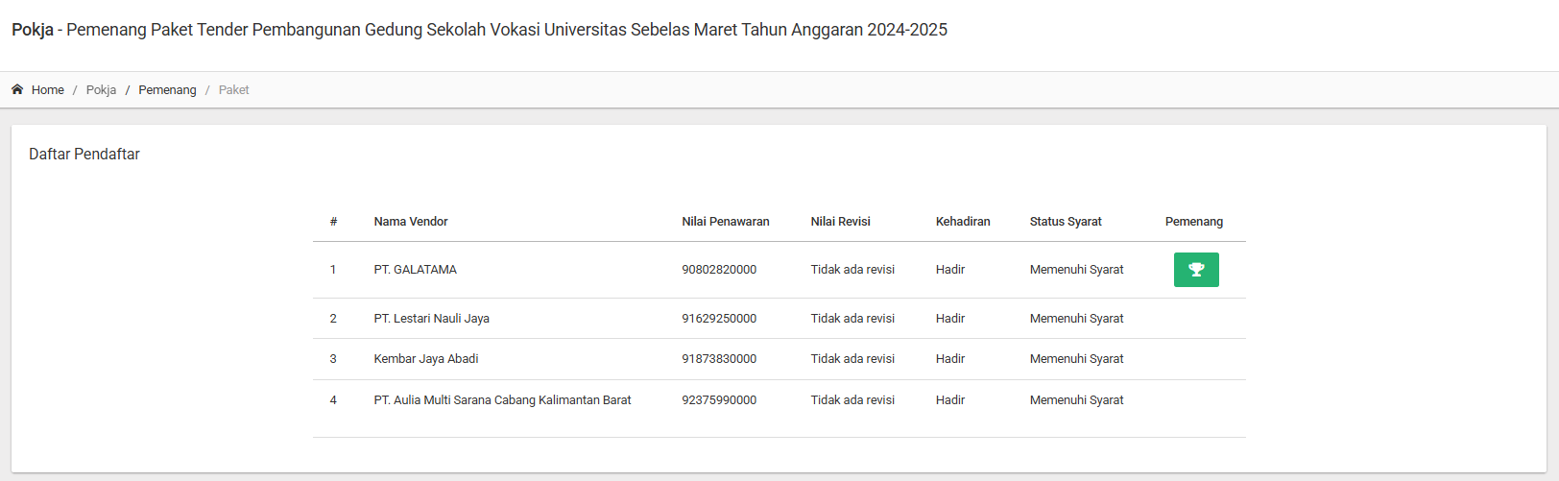The height and width of the screenshot is (481, 1559).
Task: Click the Status Syarat column header
Action: [1066, 222]
